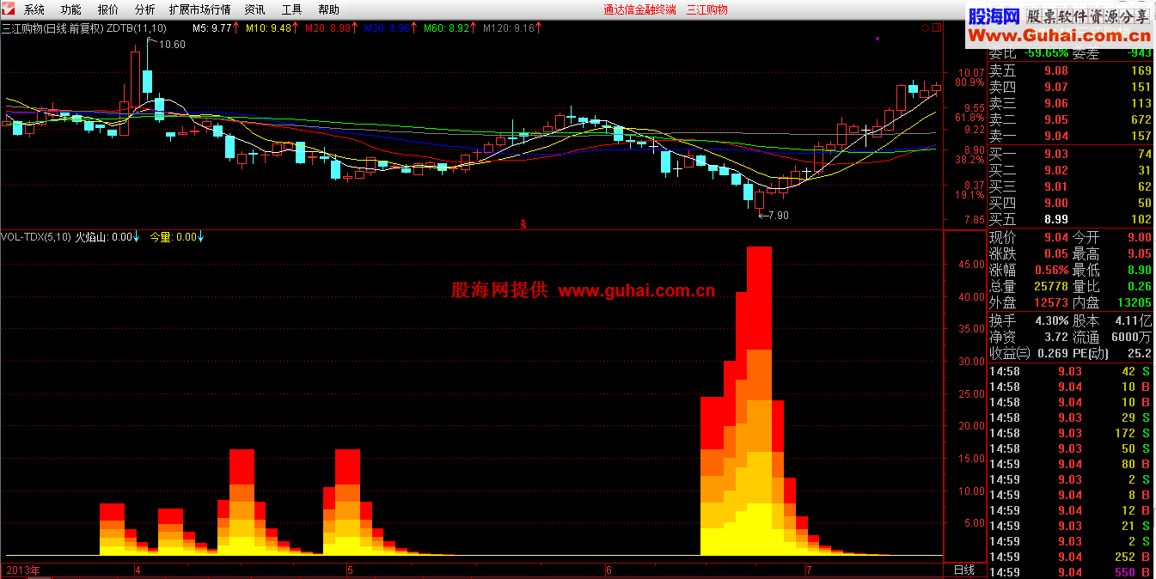Click the 14:59 trade of 252 B
The width and height of the screenshot is (1156, 579).
[x=1071, y=558]
